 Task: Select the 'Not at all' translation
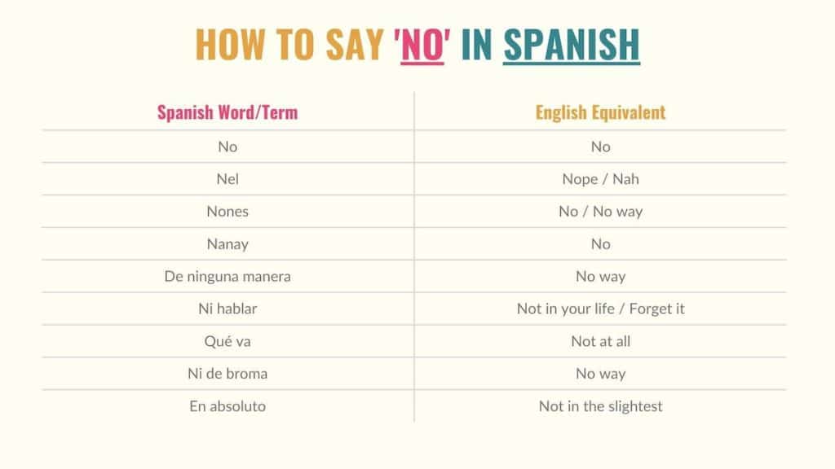600,342
